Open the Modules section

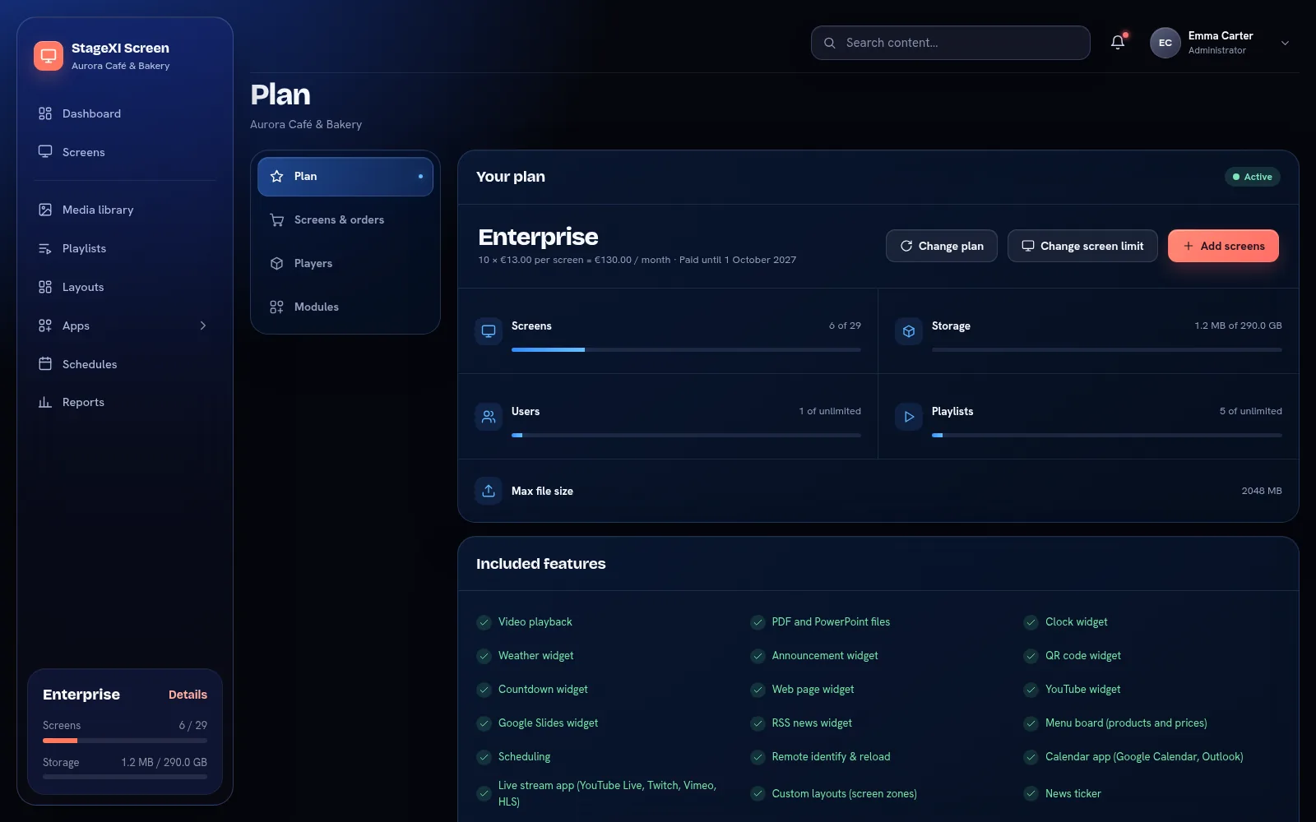pos(345,307)
